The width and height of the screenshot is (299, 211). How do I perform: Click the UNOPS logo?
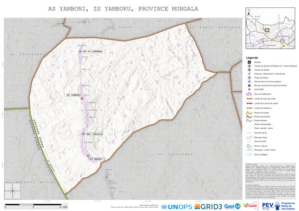(176, 207)
